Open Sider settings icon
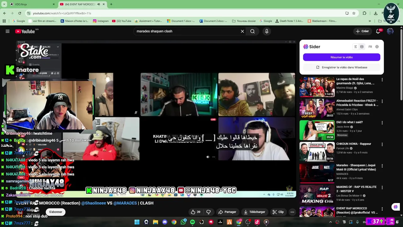 tap(377, 47)
